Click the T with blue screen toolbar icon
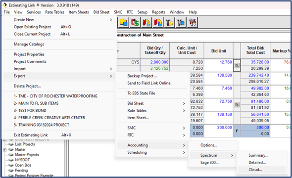 pyautogui.click(x=181, y=23)
